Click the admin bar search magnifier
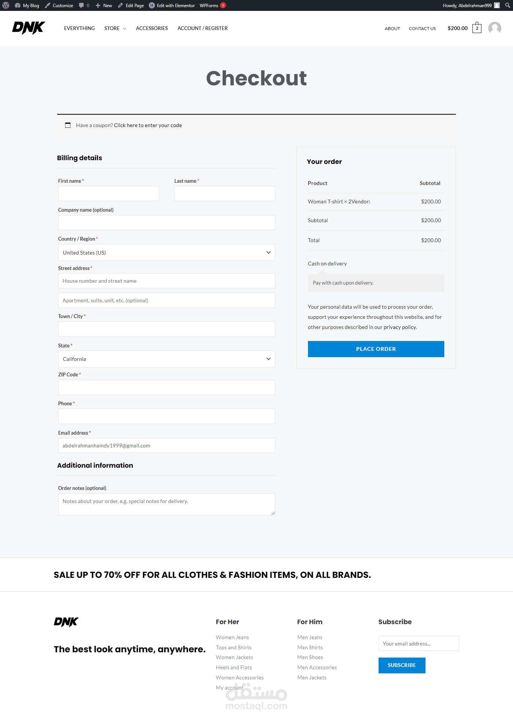This screenshot has width=513, height=726. tap(507, 5)
